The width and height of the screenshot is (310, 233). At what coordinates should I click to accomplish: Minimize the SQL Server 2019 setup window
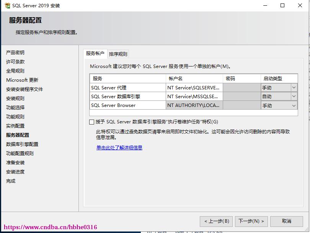pyautogui.click(x=265, y=5)
